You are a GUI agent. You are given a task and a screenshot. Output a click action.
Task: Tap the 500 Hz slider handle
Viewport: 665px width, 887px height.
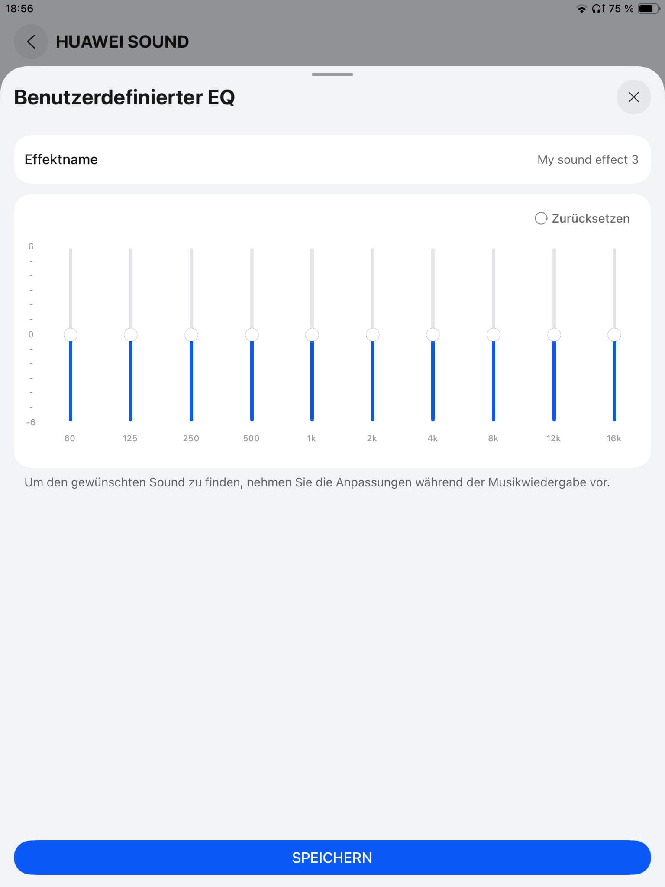point(252,335)
